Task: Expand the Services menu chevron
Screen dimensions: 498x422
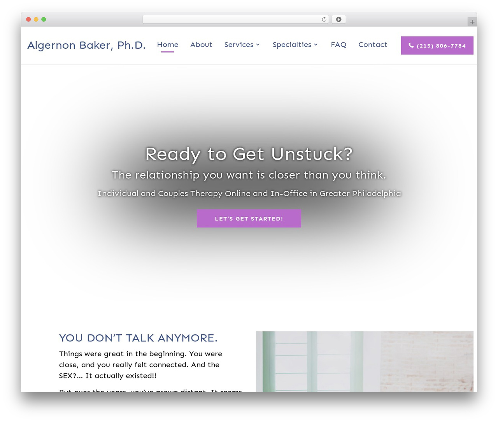Action: click(258, 45)
